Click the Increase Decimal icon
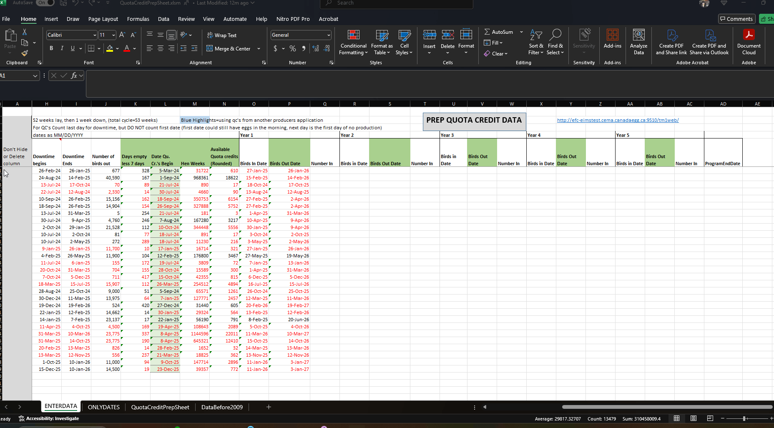This screenshot has width=774, height=428. (316, 48)
